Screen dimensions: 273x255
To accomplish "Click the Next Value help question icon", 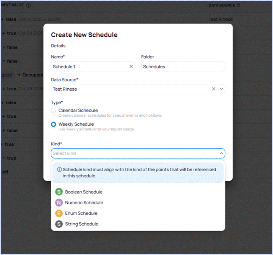I will point(29,5).
